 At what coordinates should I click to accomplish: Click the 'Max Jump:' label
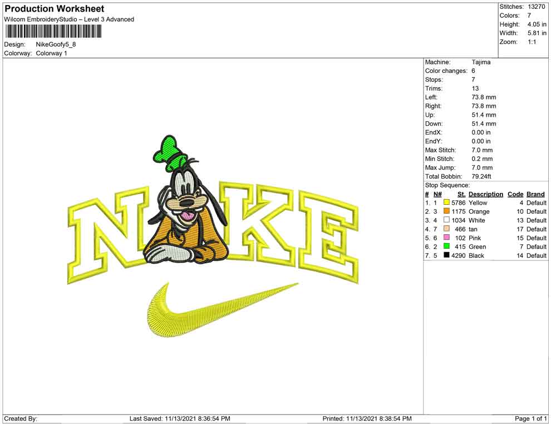(440, 167)
